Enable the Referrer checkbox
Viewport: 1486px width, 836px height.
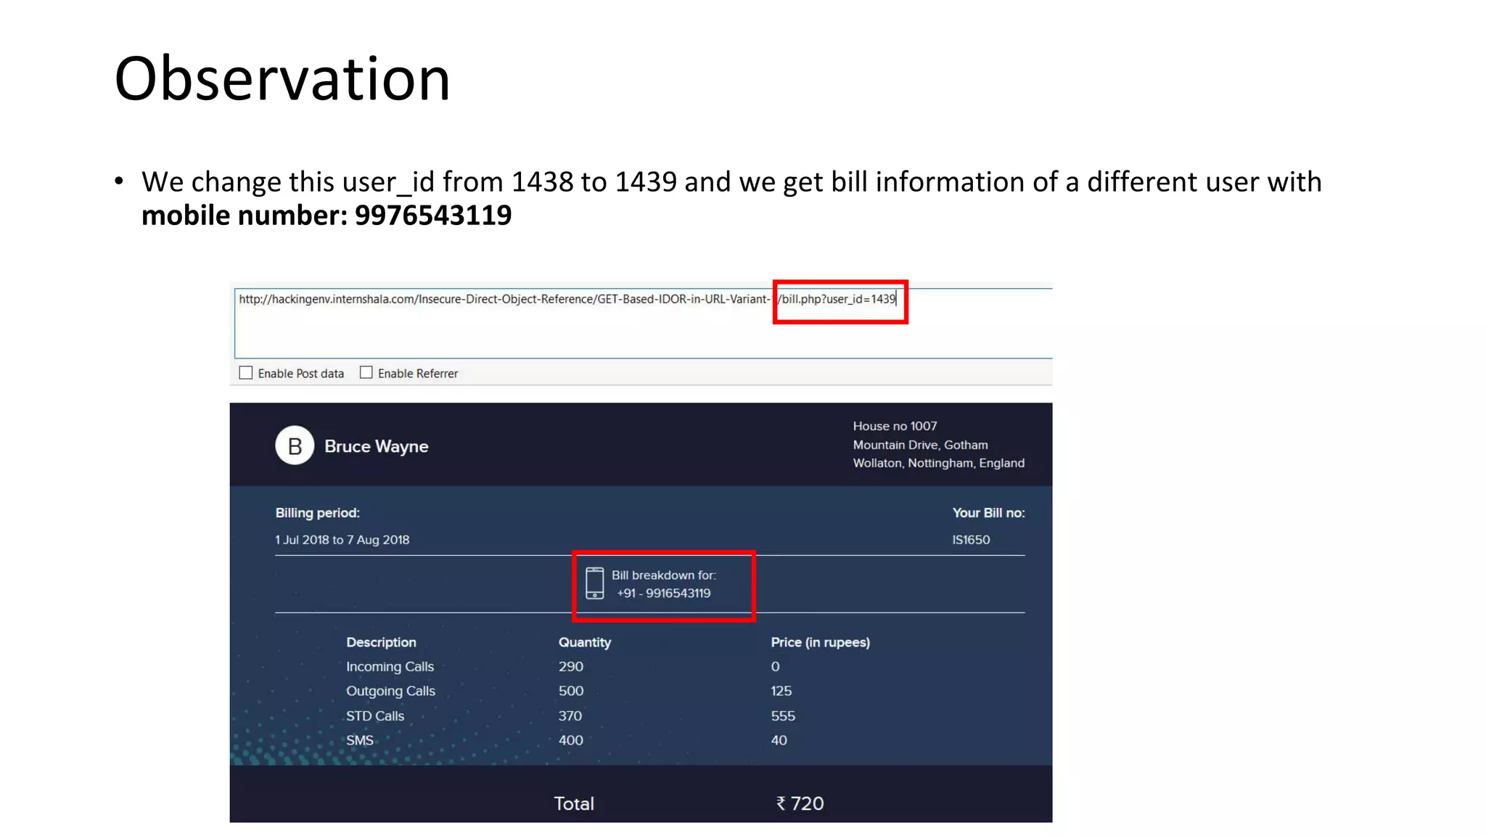pos(366,373)
